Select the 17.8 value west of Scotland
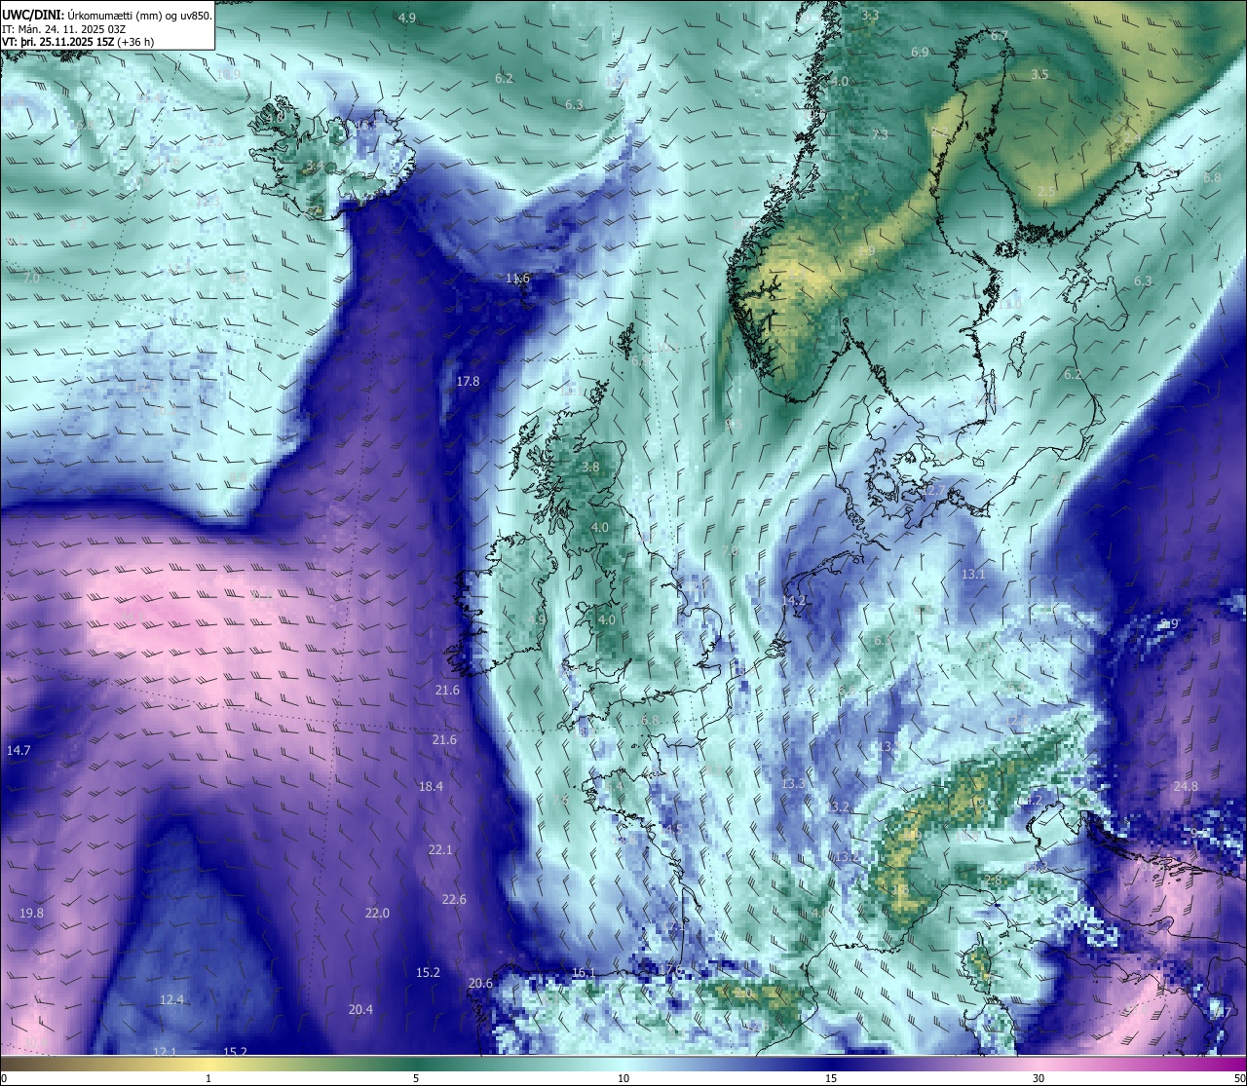The height and width of the screenshot is (1086, 1247). 468,381
